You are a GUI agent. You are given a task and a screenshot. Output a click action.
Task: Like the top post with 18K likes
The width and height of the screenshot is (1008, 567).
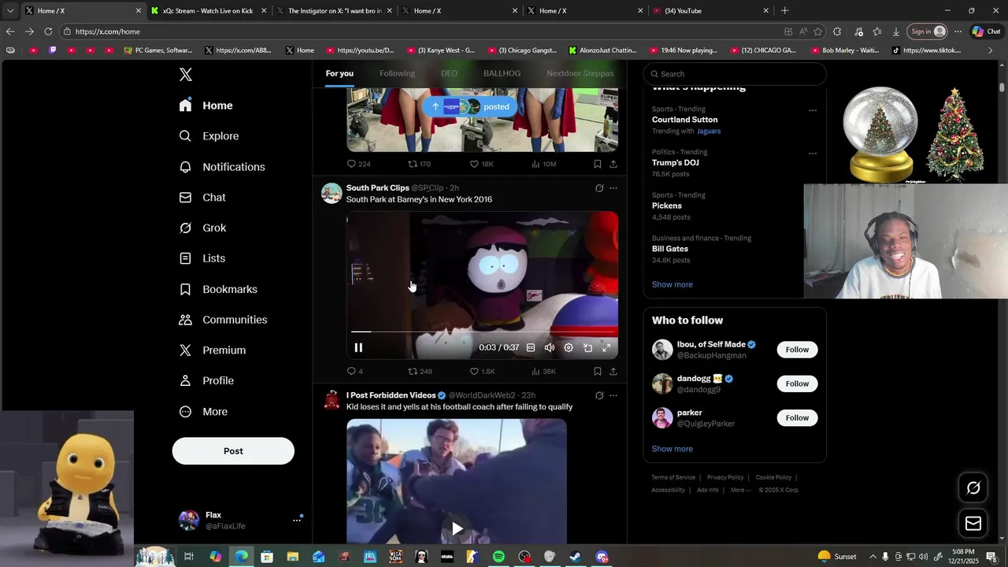click(x=481, y=164)
